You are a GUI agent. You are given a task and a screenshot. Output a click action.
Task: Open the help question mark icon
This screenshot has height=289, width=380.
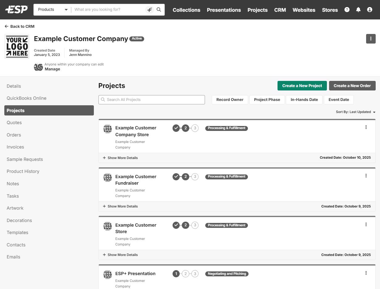[x=347, y=10]
